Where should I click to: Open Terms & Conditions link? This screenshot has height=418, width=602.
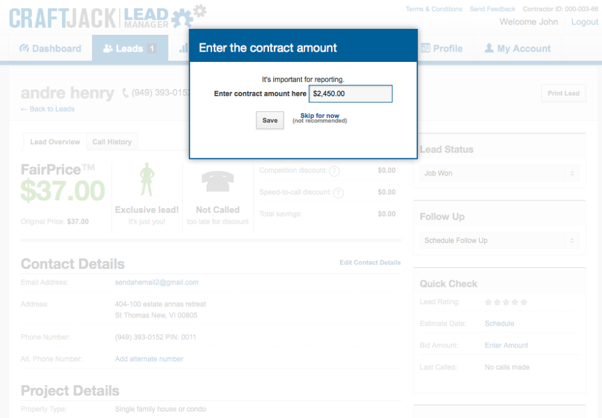434,9
